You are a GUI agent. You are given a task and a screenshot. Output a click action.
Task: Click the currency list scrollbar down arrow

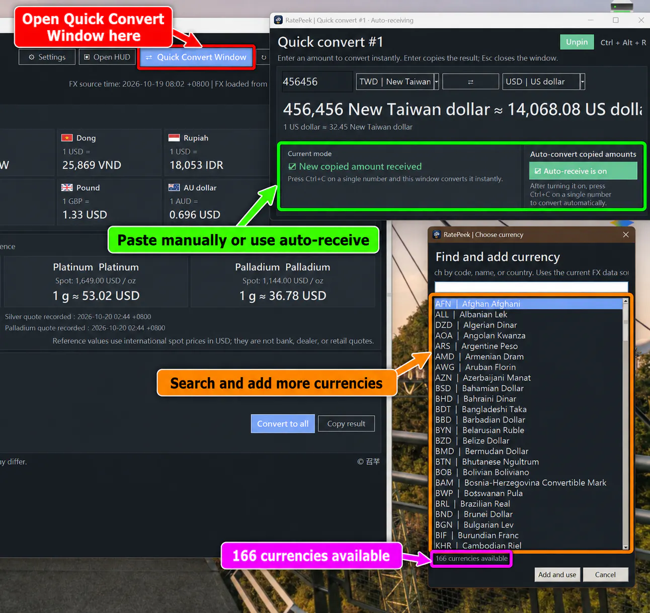tap(625, 547)
